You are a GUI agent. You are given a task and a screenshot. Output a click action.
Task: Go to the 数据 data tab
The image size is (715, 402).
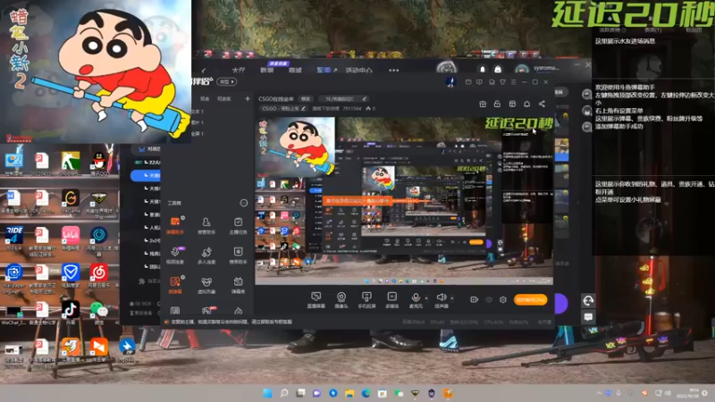(x=266, y=71)
